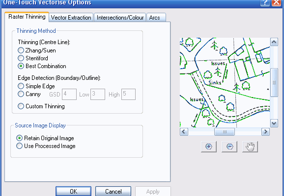Click the preview scroll up arrow
Screen dimensions: 284x196
tap(274, 42)
